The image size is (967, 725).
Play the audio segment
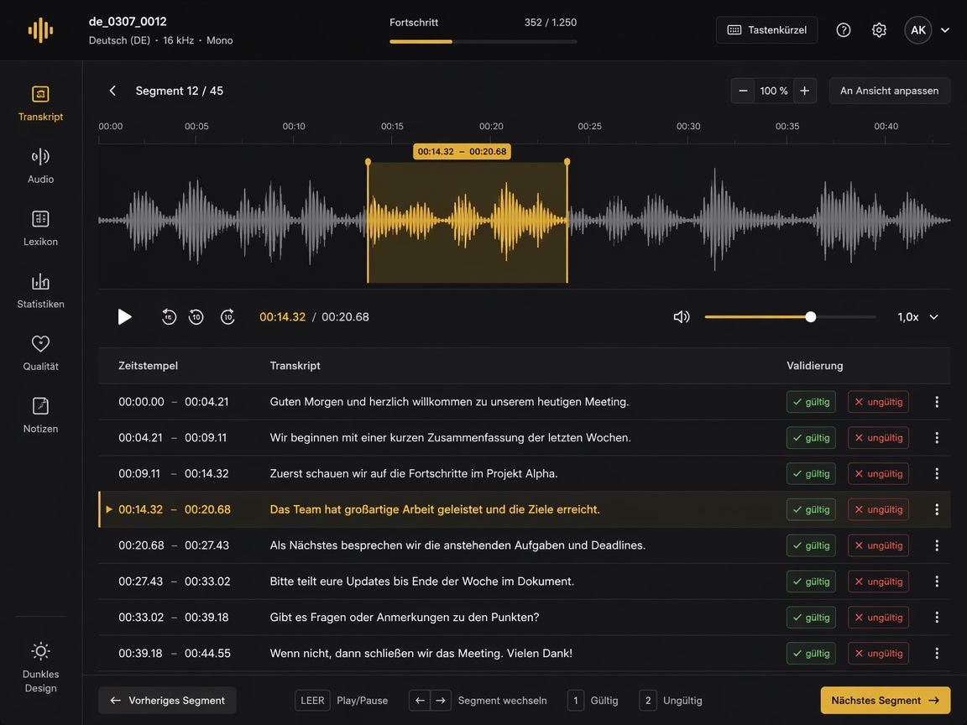click(x=124, y=317)
